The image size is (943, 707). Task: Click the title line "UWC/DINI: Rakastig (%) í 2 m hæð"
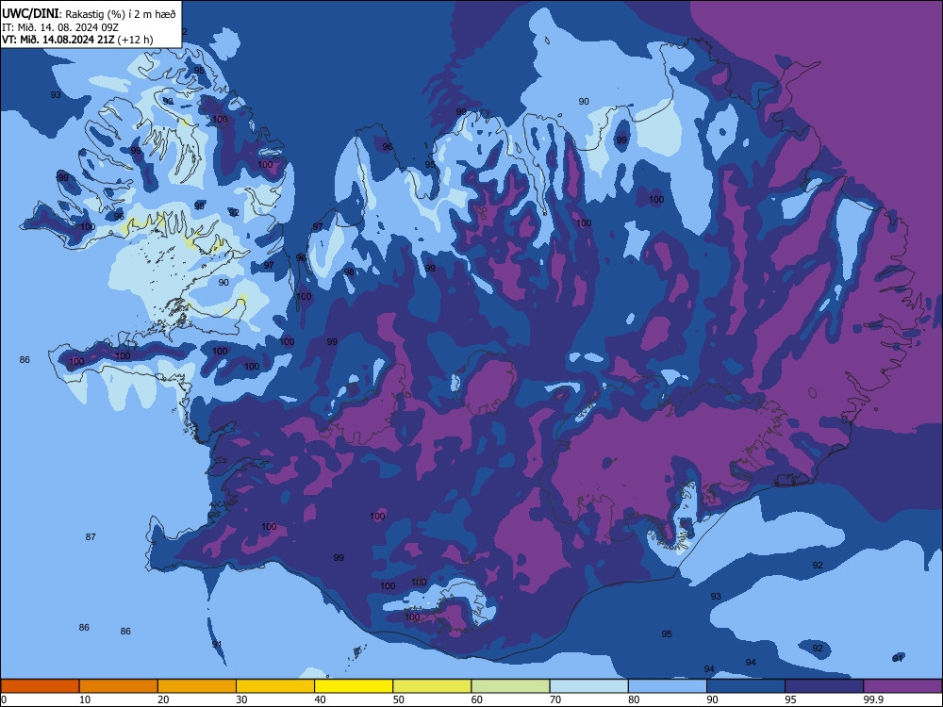click(x=89, y=14)
